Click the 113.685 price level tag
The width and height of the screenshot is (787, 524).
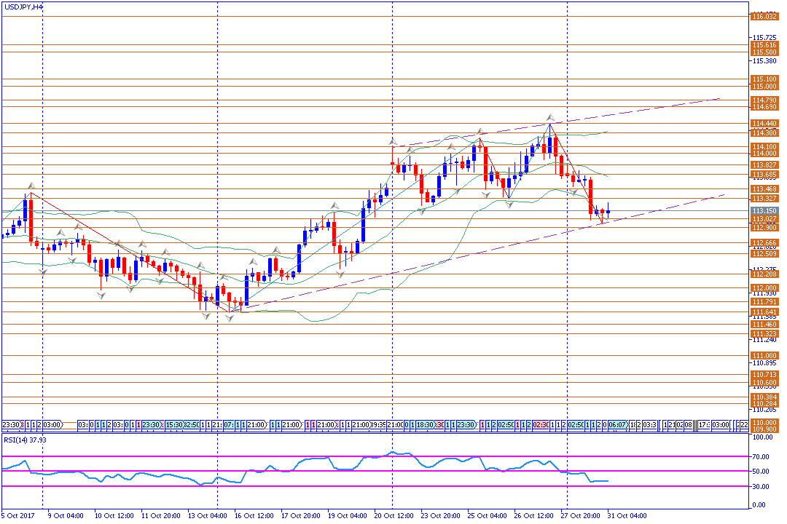764,175
